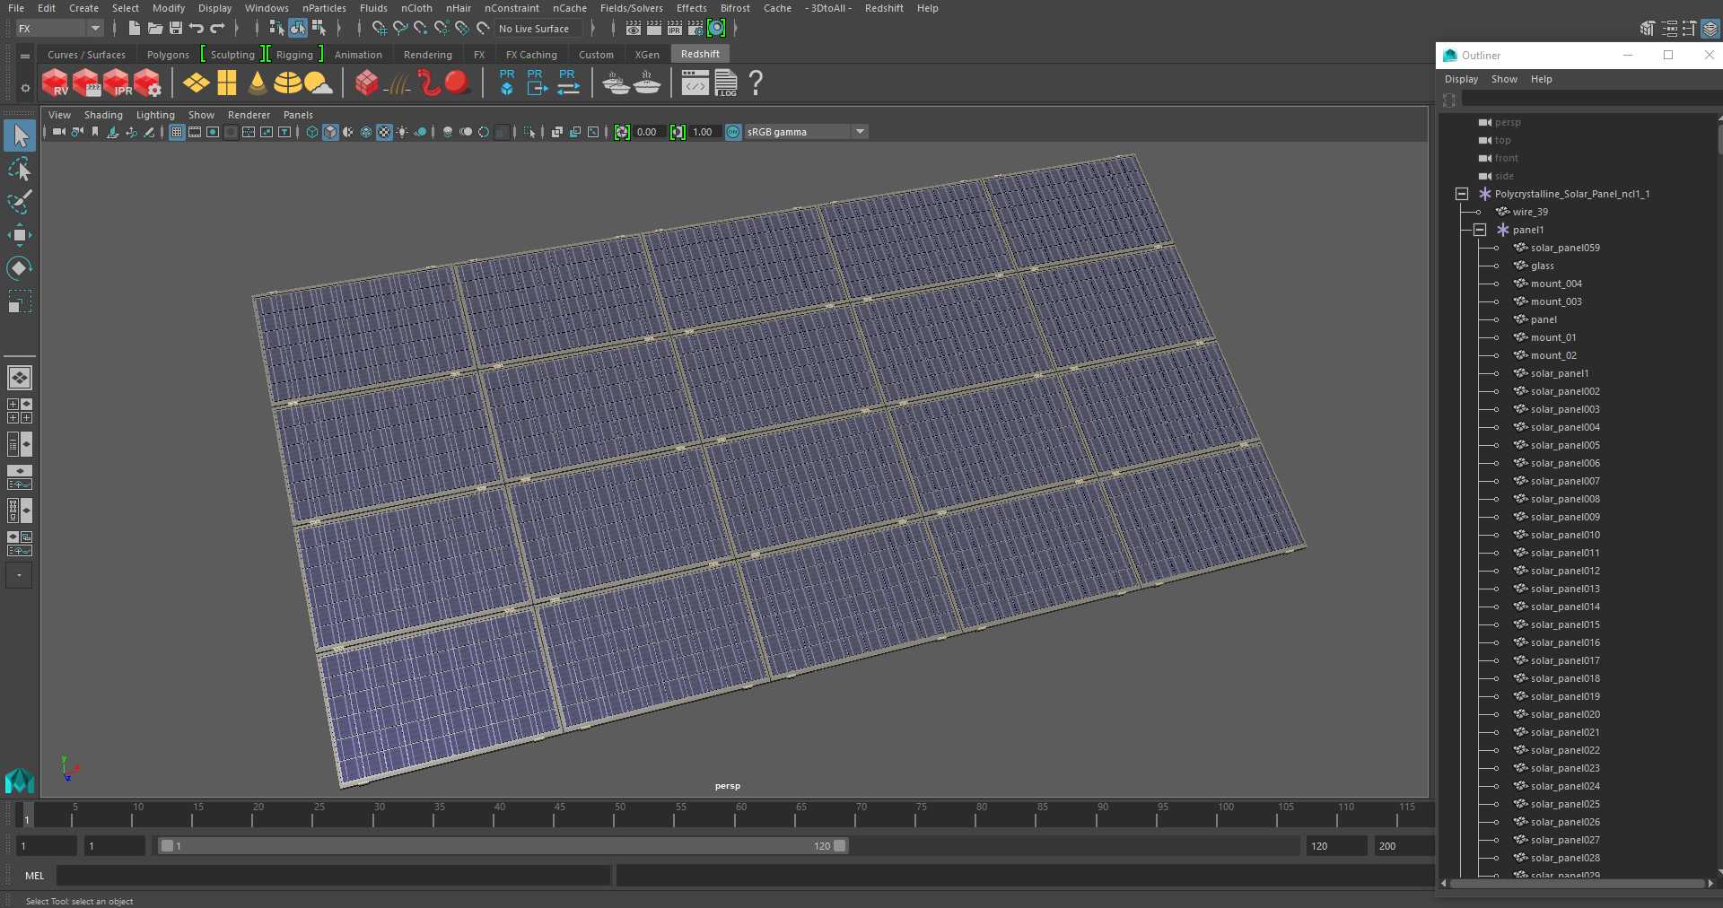This screenshot has height=908, width=1723.
Task: Create Redshift proxy (PR cube) icon
Action: (x=507, y=83)
